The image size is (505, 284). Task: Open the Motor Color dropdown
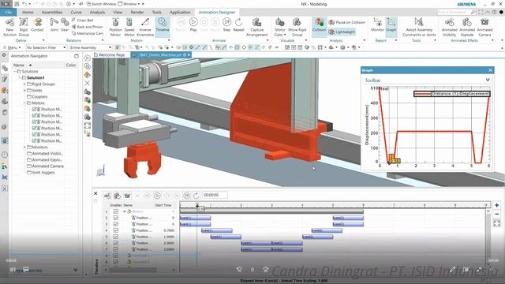pyautogui.click(x=280, y=27)
